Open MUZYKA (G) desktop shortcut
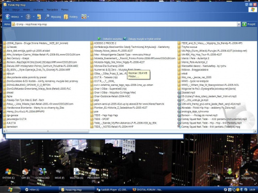 coord(76,173)
